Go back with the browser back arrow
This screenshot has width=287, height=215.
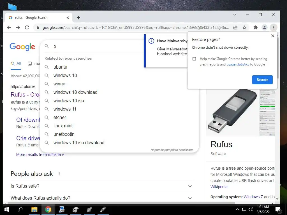(x=9, y=28)
